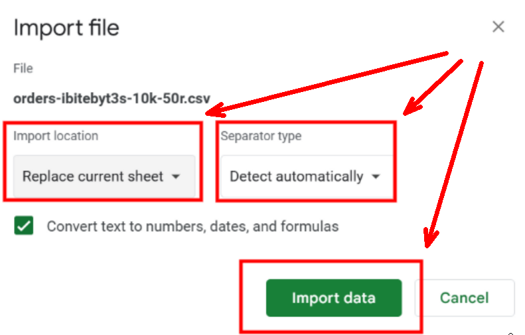Viewport: 525px width, 335px height.
Task: Click the arrow beside Replace current sheet
Action: [176, 177]
